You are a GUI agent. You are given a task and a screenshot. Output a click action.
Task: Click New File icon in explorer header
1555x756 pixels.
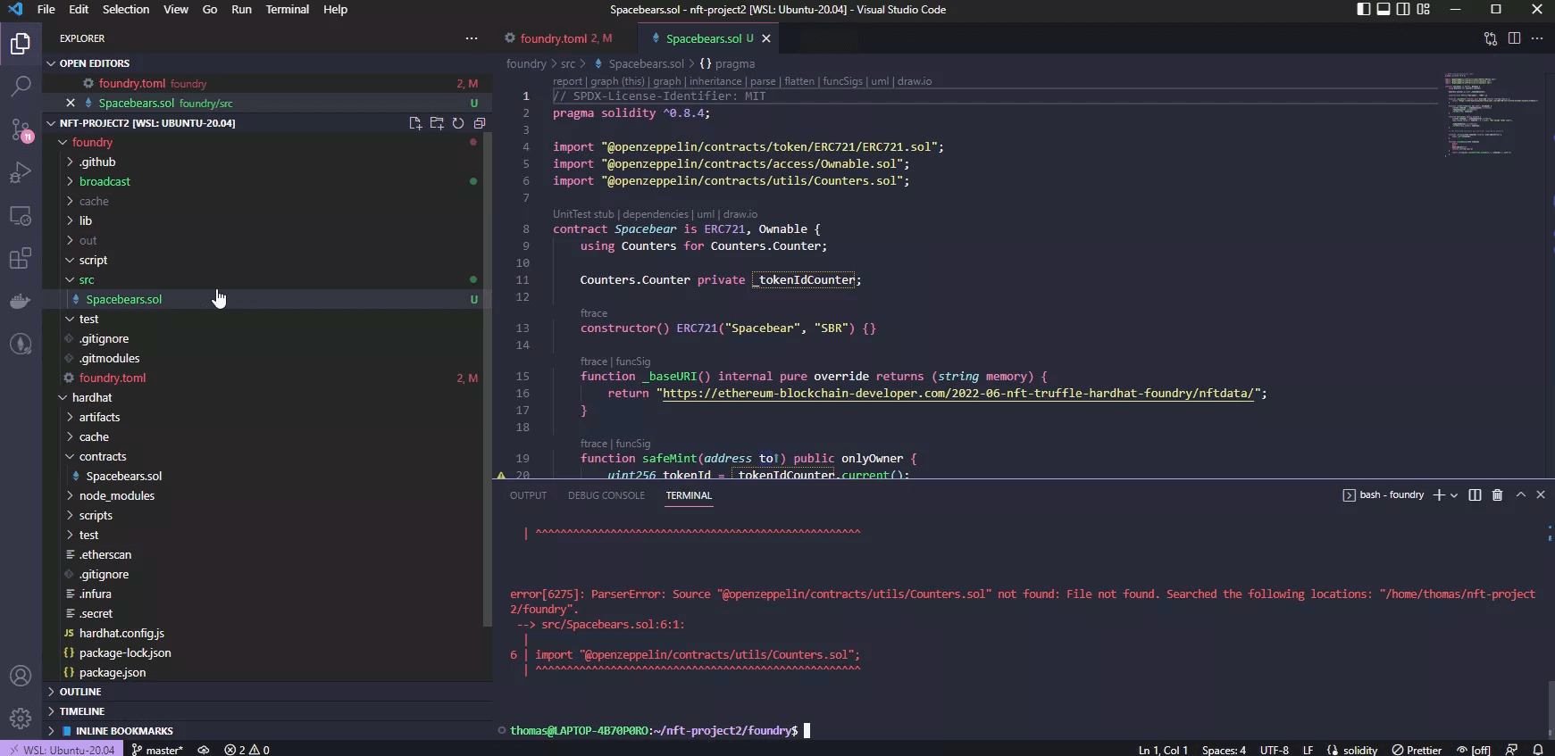tap(415, 123)
